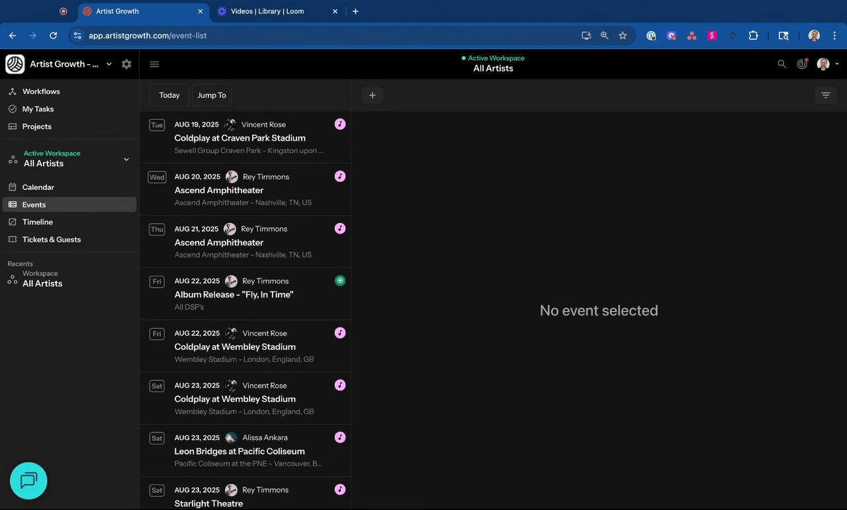Open search from the top-right magnifier

(782, 64)
